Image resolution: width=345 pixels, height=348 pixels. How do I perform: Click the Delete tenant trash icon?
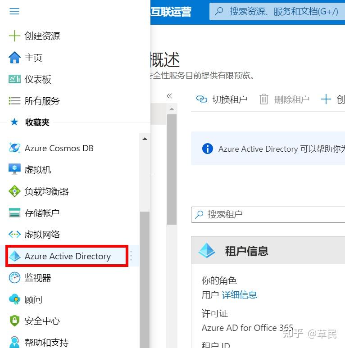[x=264, y=99]
